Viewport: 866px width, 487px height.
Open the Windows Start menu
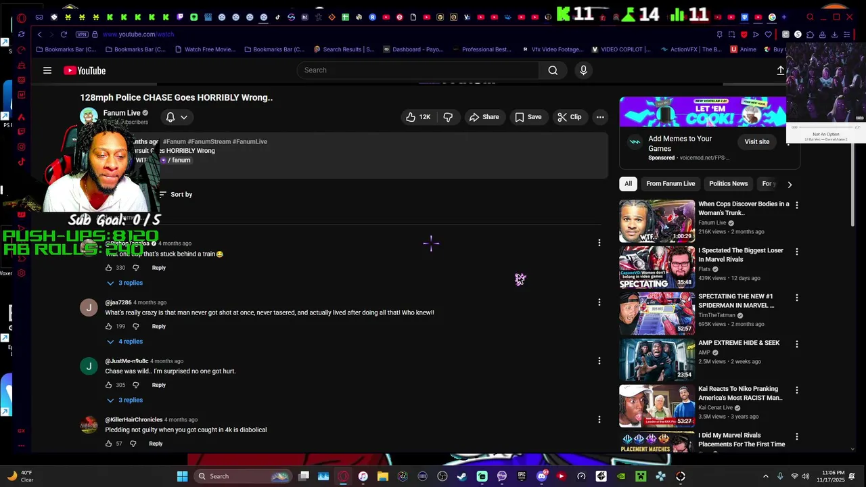click(x=182, y=476)
